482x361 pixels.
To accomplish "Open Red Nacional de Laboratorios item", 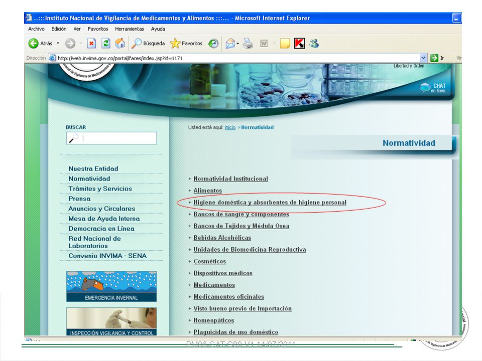I will (x=95, y=242).
